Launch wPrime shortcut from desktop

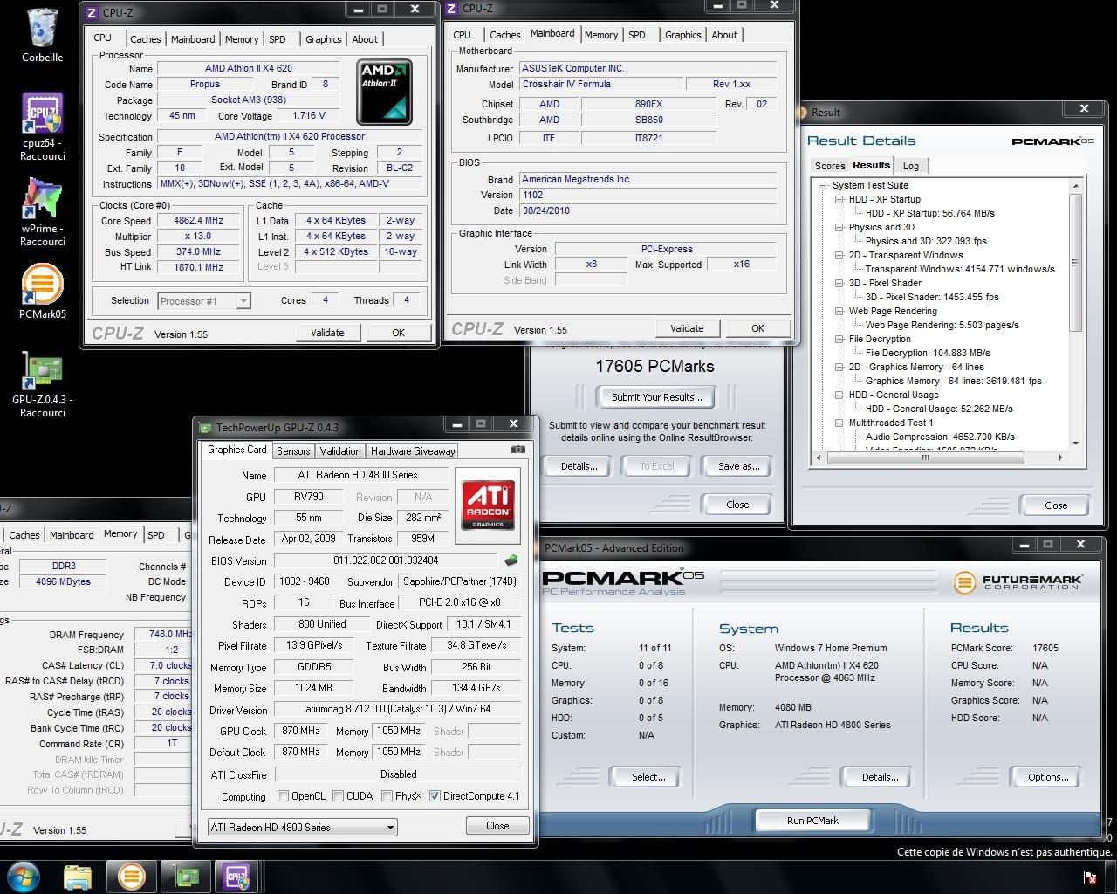(x=43, y=212)
